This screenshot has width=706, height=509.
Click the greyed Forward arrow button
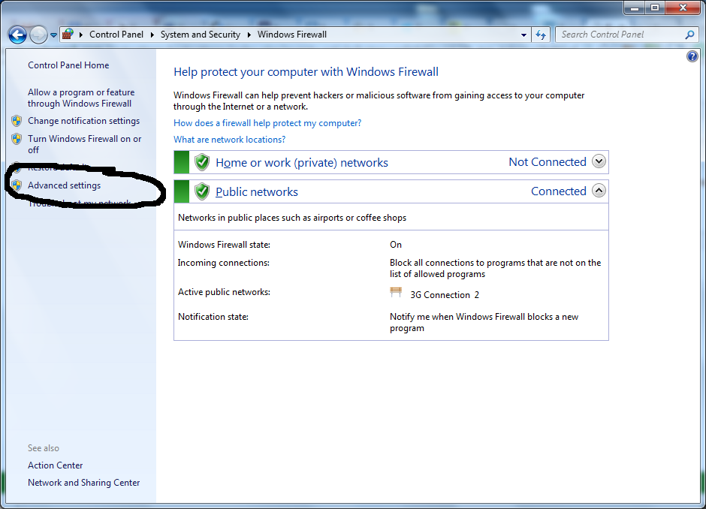pos(39,35)
